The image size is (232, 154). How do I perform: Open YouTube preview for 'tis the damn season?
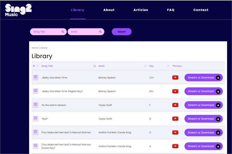coord(175,105)
